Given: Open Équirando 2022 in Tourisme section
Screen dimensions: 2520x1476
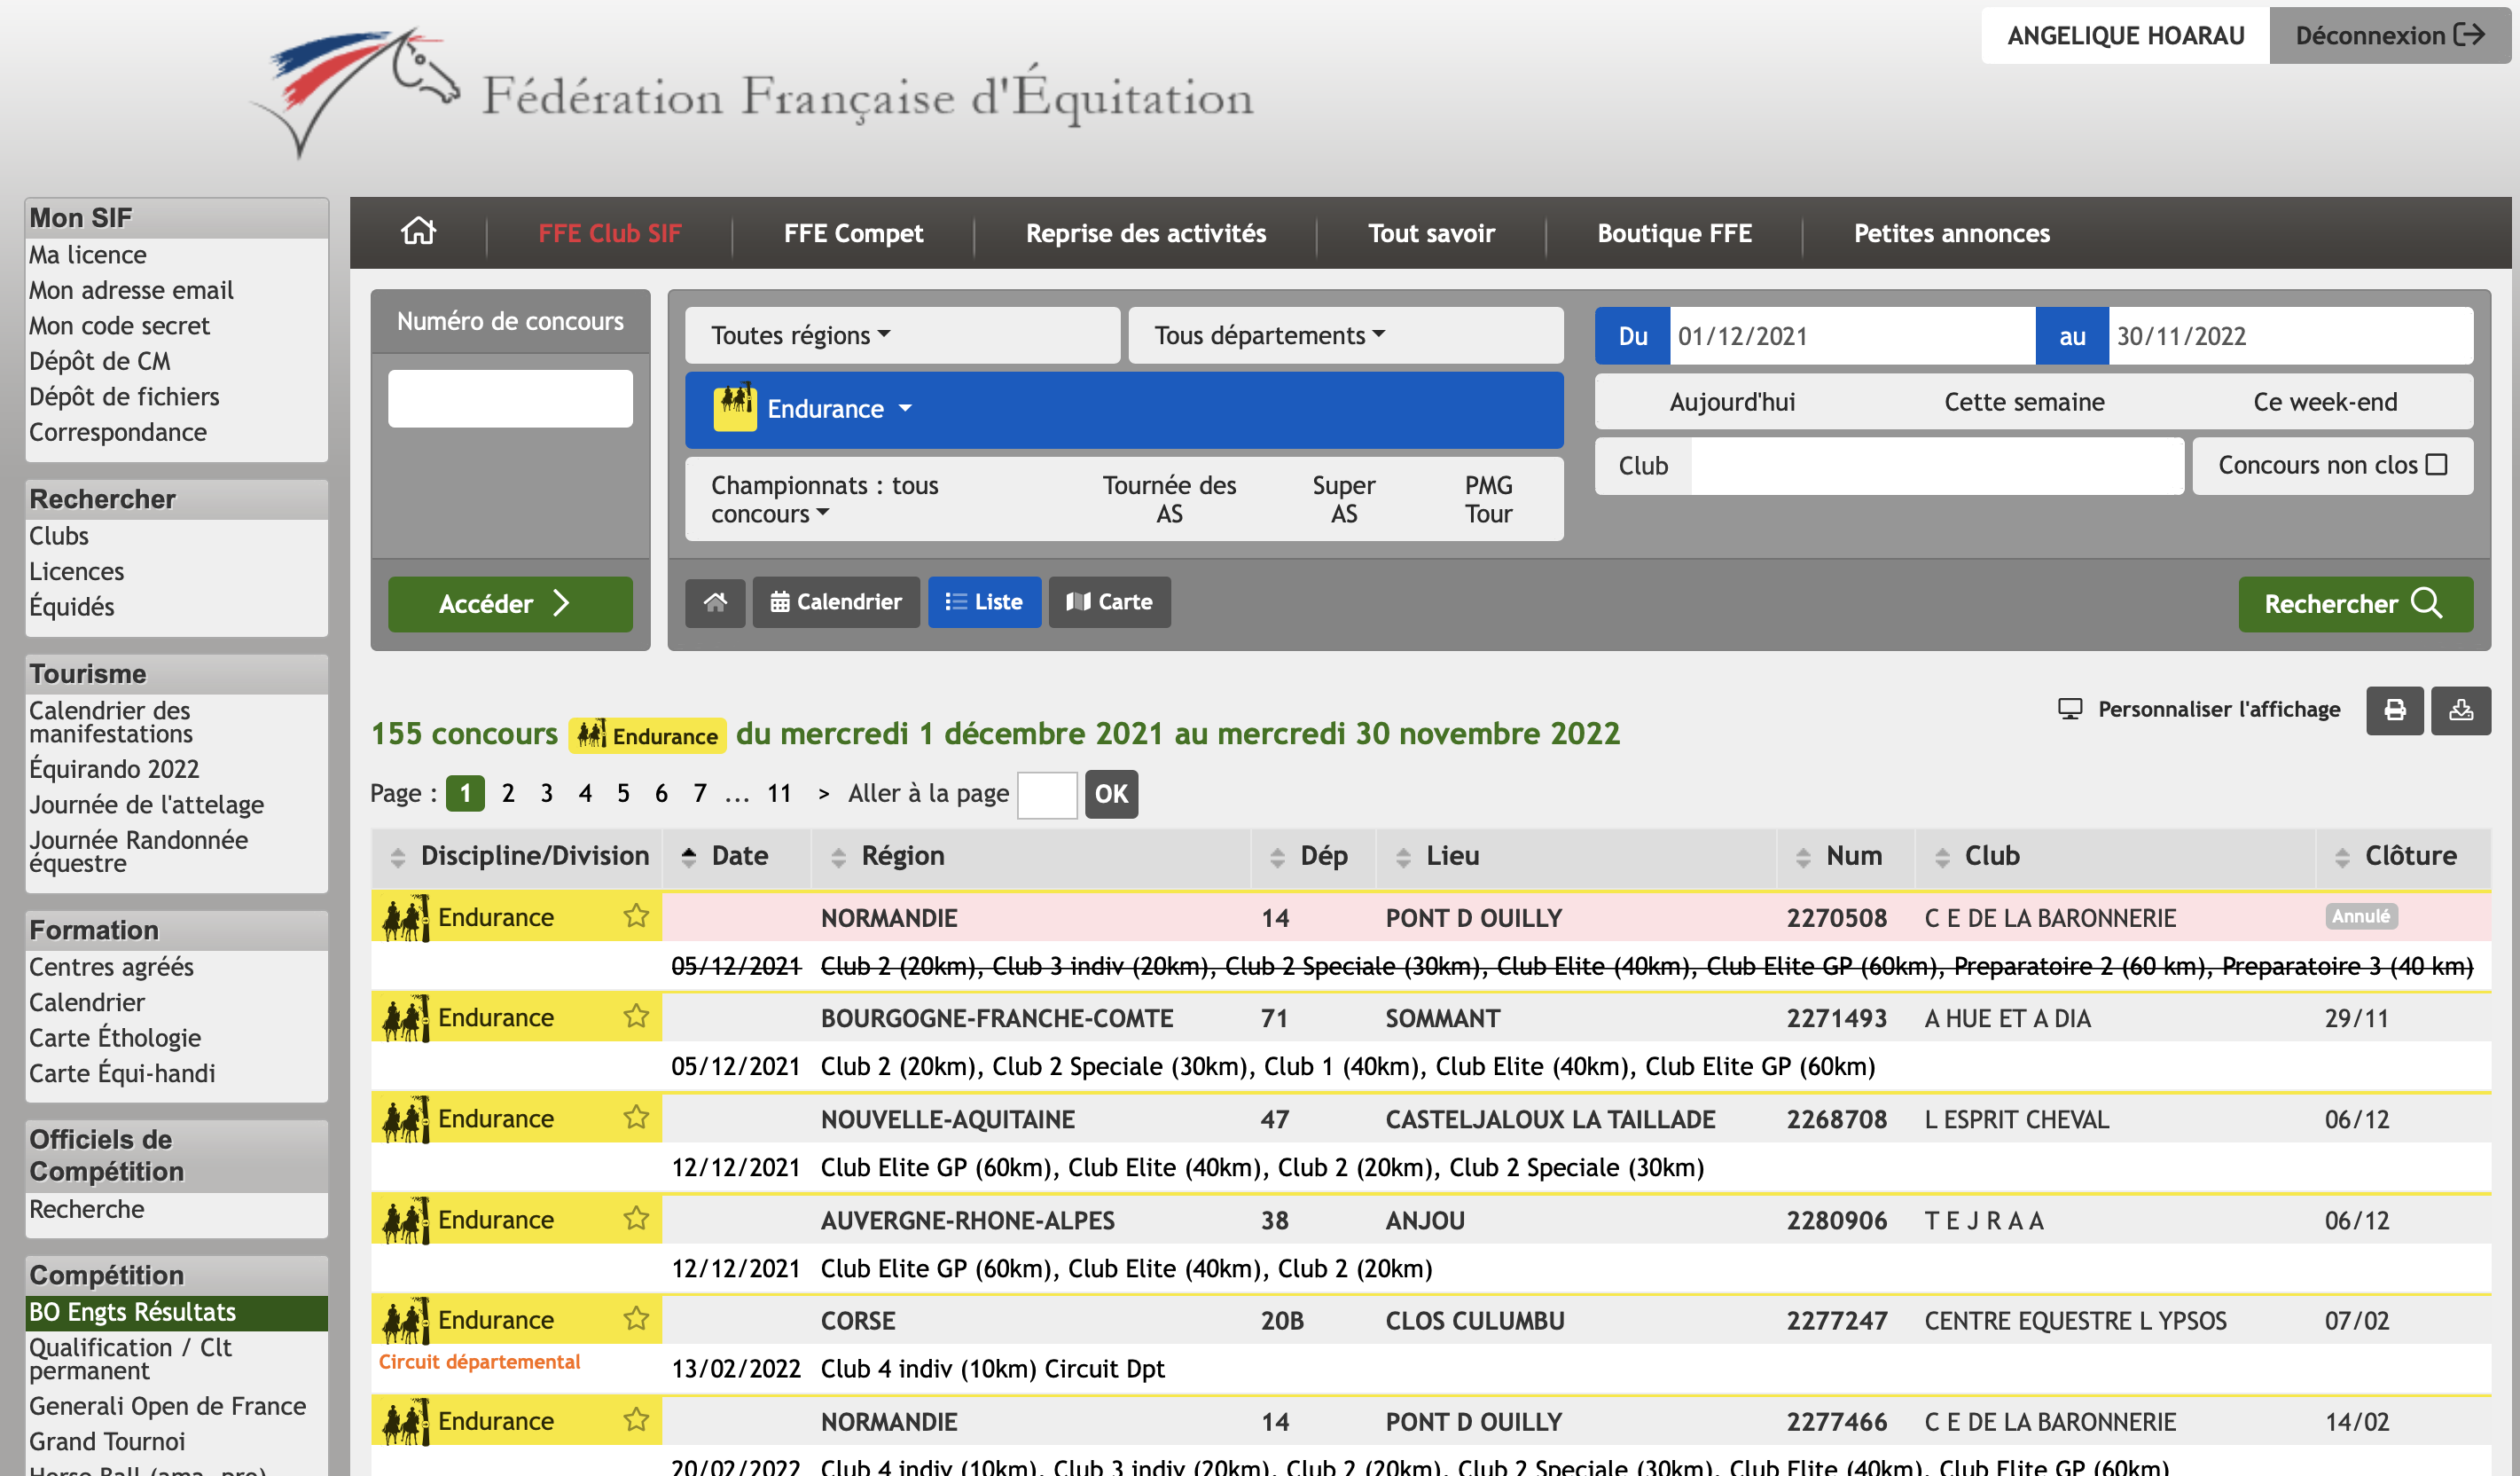Looking at the screenshot, I should [114, 768].
